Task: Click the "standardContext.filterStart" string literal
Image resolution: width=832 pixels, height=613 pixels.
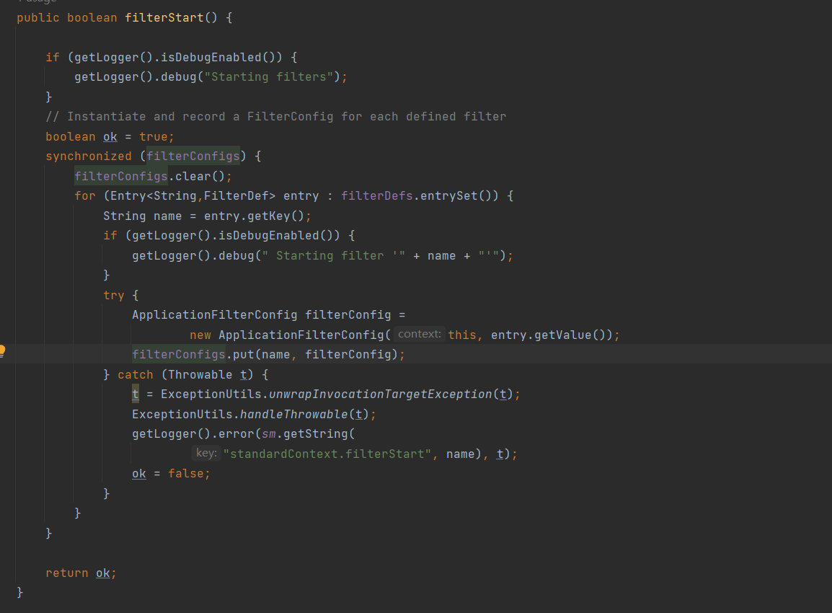Action: [327, 454]
